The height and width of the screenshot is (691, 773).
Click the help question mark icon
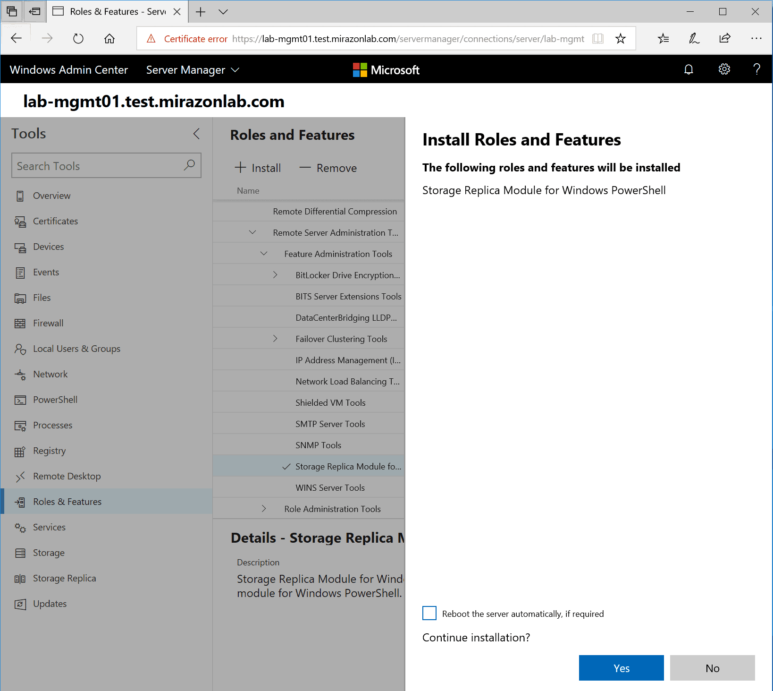[x=756, y=70]
